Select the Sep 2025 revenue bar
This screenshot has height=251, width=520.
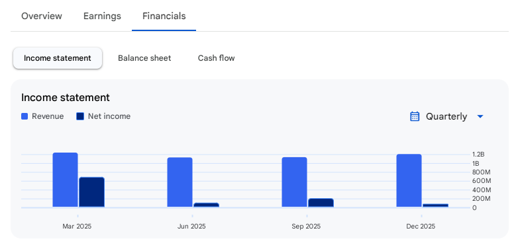pyautogui.click(x=295, y=182)
